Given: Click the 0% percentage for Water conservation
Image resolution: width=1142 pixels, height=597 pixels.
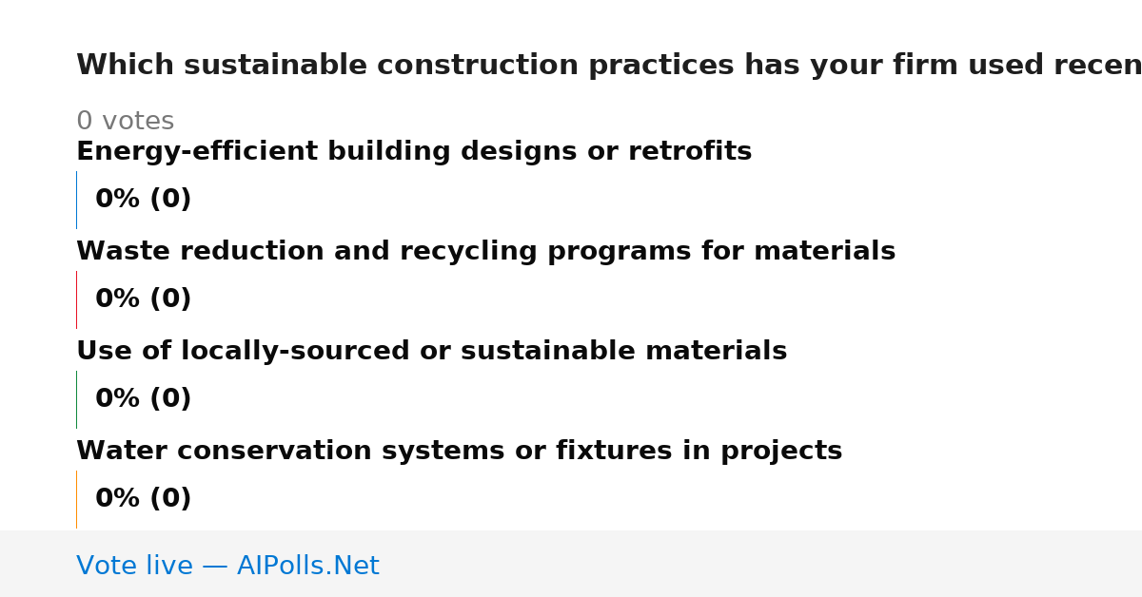Looking at the screenshot, I should [x=117, y=499].
